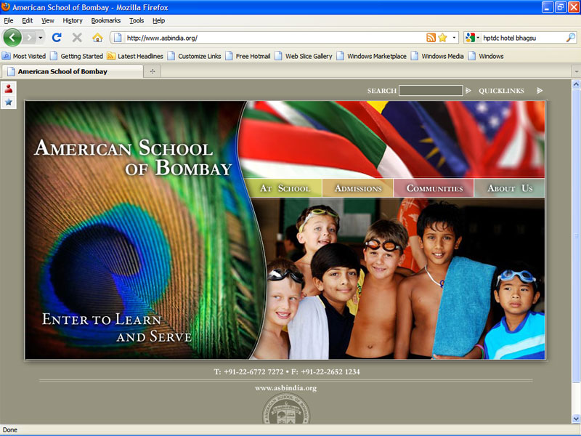Open Latest Headlines feed bookmark

135,56
